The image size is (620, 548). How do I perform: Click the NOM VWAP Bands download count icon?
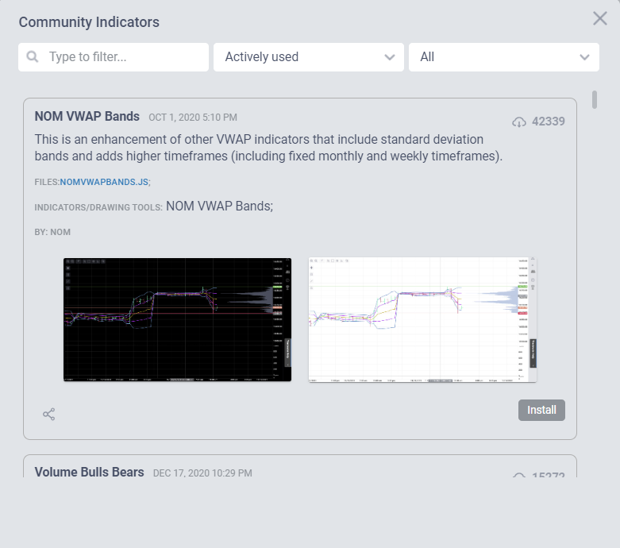(x=519, y=122)
